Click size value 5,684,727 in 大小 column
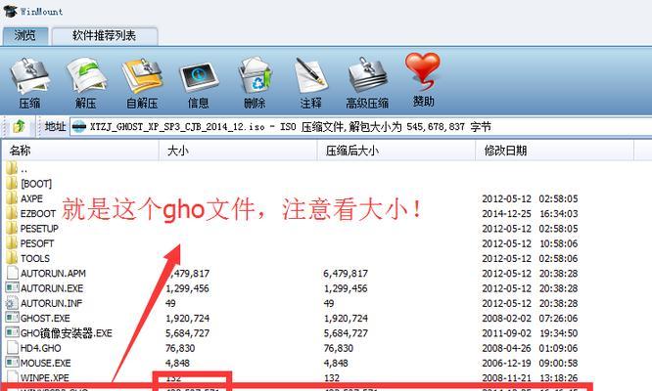This screenshot has width=652, height=391. (x=187, y=333)
